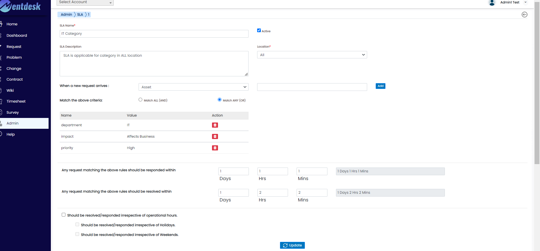Image resolution: width=540 pixels, height=251 pixels.
Task: Click the 'IT' department value cell
Action: 128,125
